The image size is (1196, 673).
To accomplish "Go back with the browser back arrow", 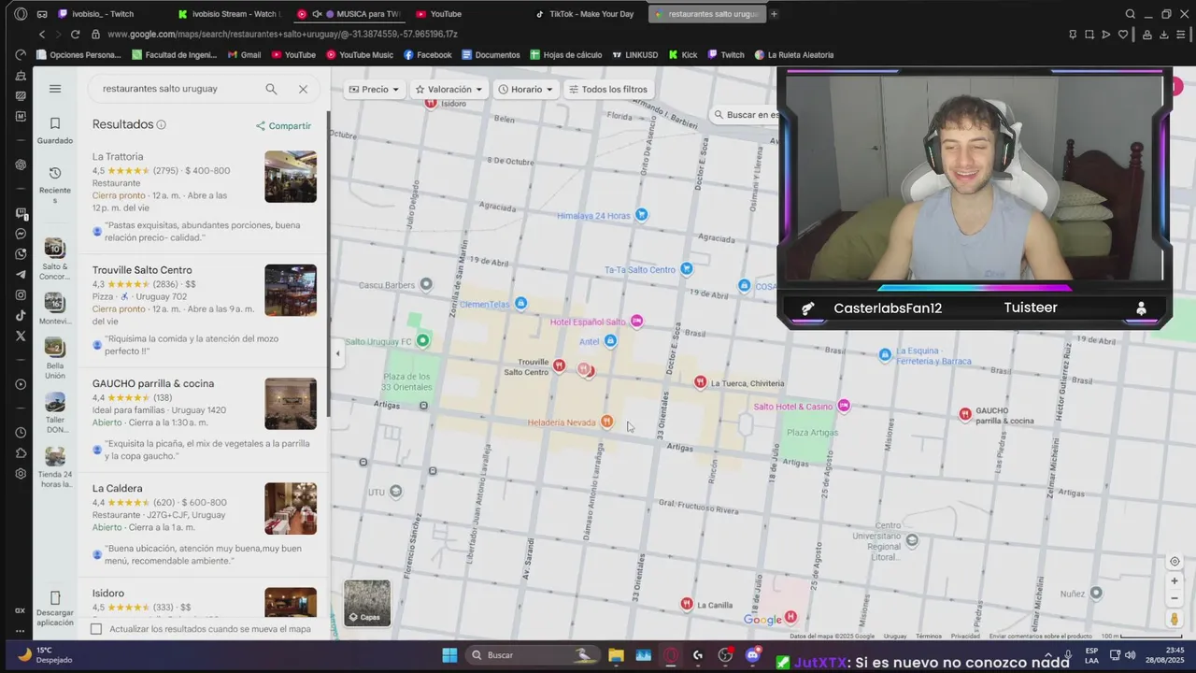I will click(x=42, y=35).
